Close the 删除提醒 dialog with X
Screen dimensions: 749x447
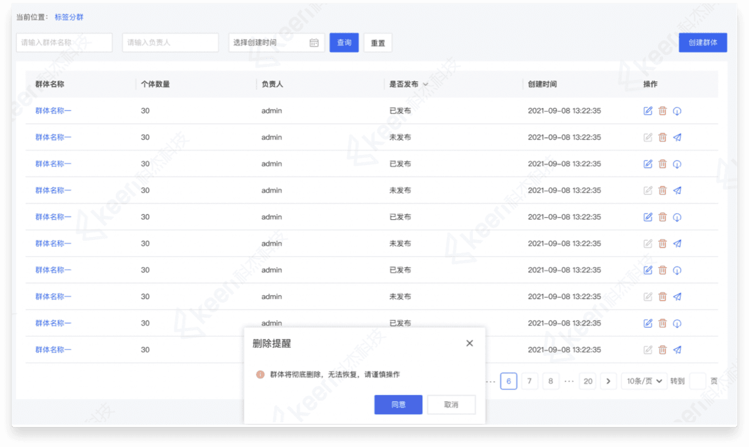click(x=469, y=343)
